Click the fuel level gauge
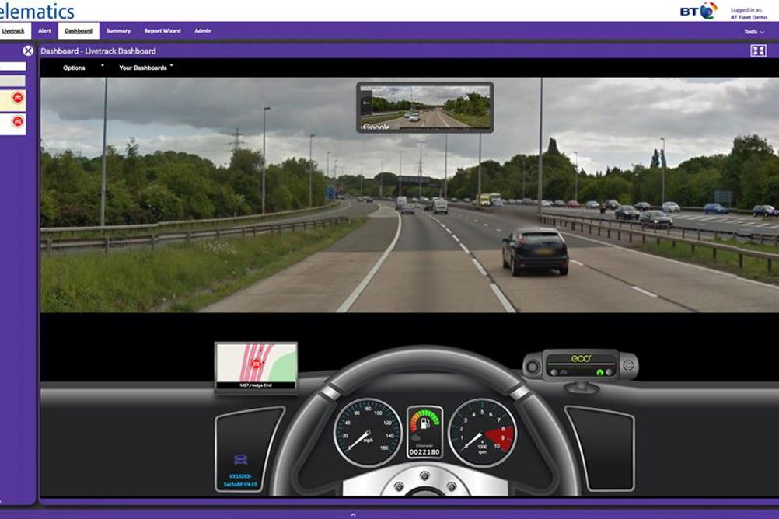This screenshot has width=779, height=519. tap(425, 422)
